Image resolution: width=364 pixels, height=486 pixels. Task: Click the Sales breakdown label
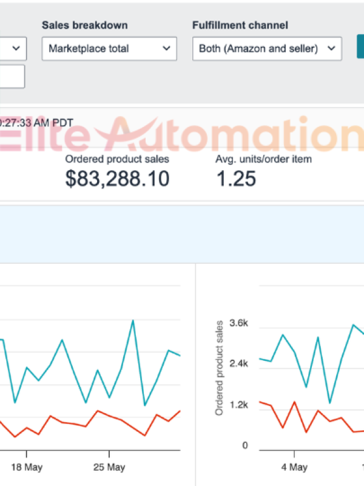point(85,25)
